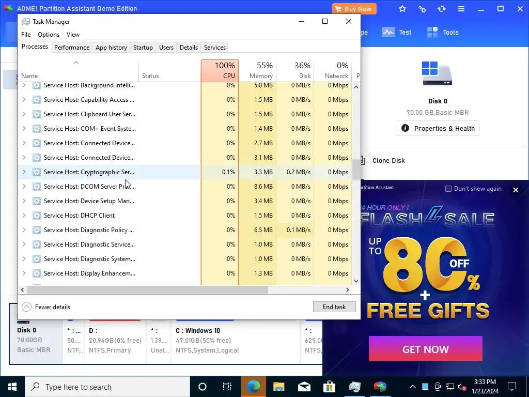Expand Service Host: Background Intelli... row
The height and width of the screenshot is (397, 529).
(24, 85)
